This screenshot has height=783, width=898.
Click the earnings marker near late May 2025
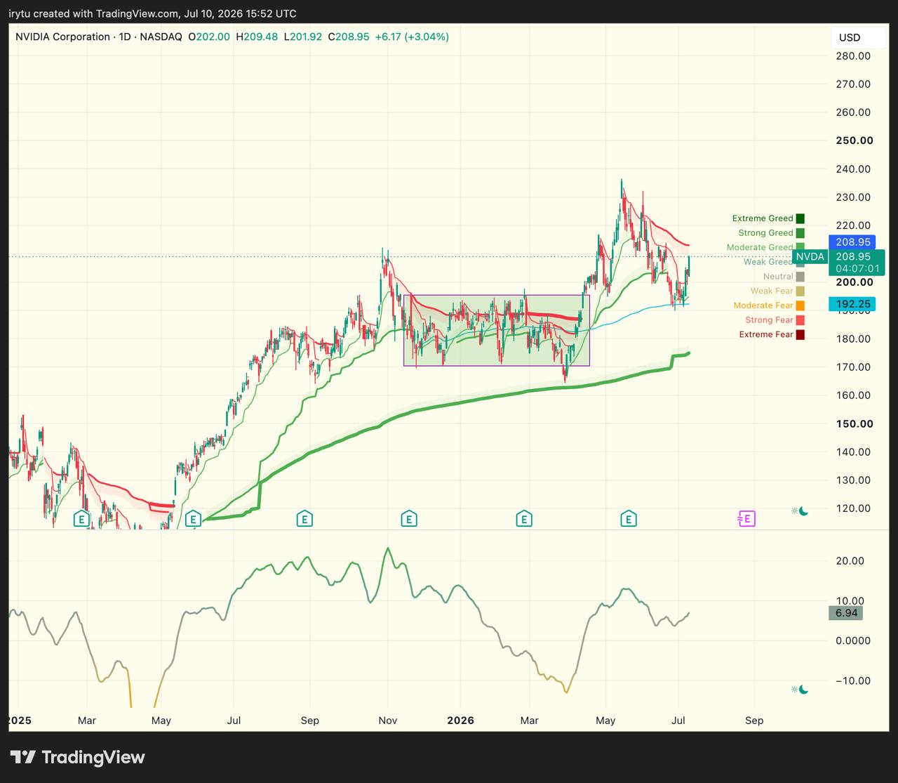pyautogui.click(x=193, y=519)
